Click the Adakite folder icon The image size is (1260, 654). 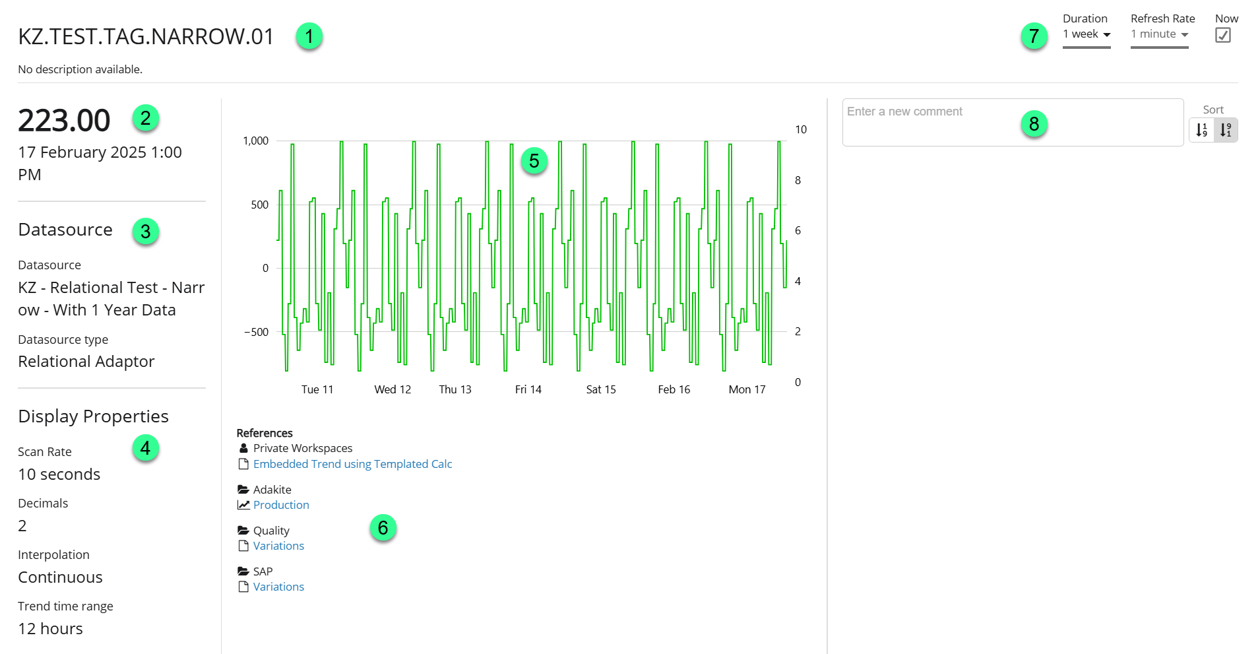click(x=243, y=490)
